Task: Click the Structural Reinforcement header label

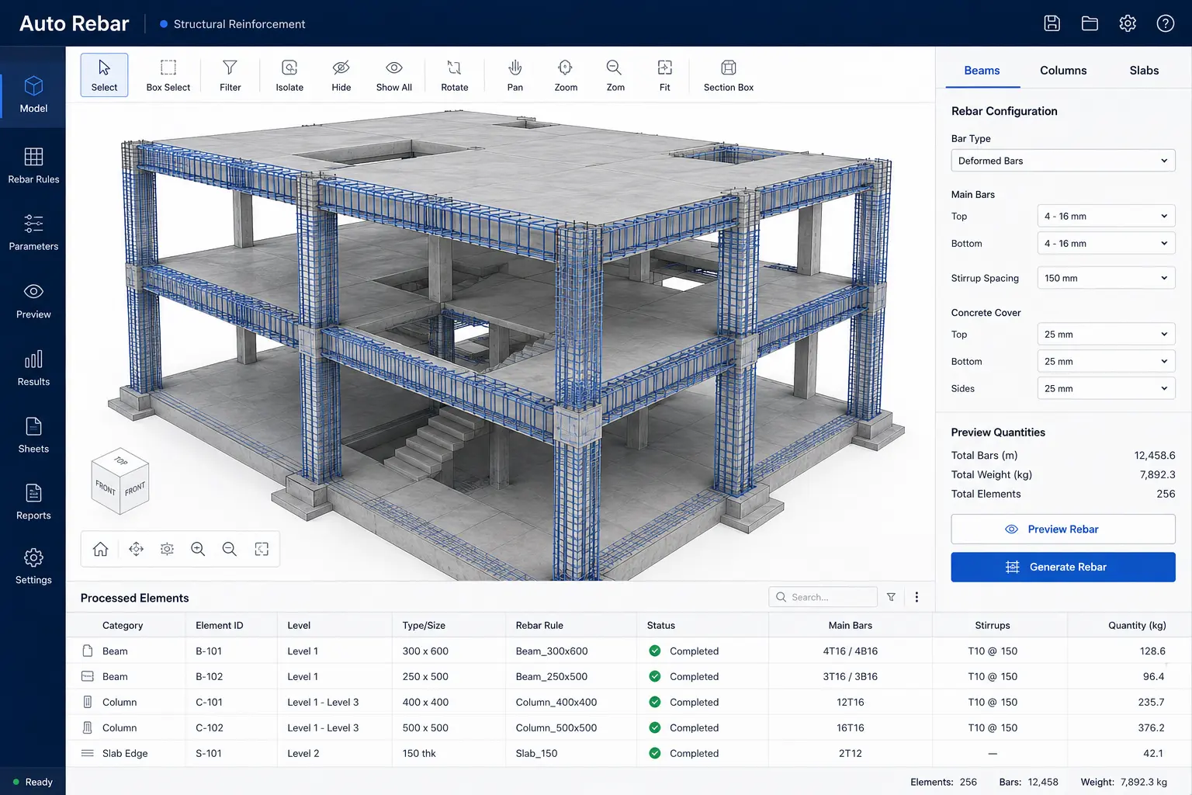Action: (x=239, y=24)
